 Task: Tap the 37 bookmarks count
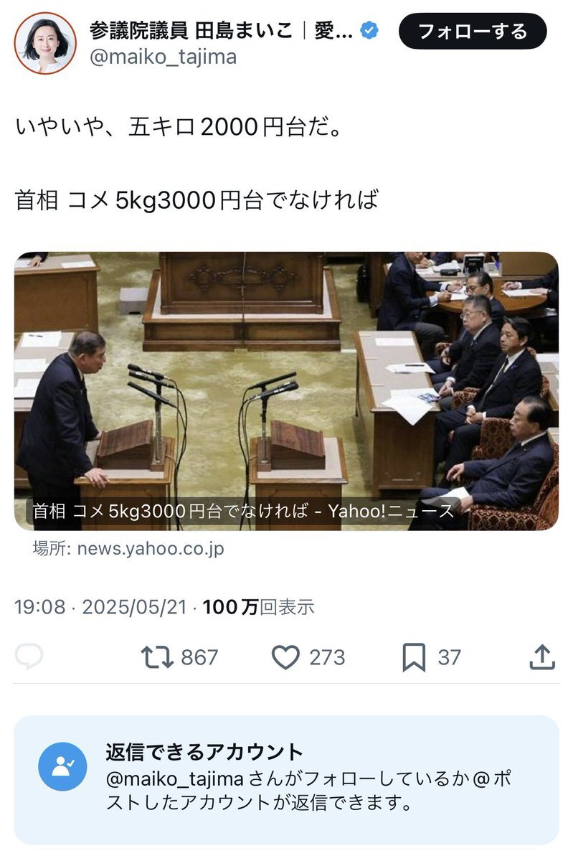click(449, 657)
